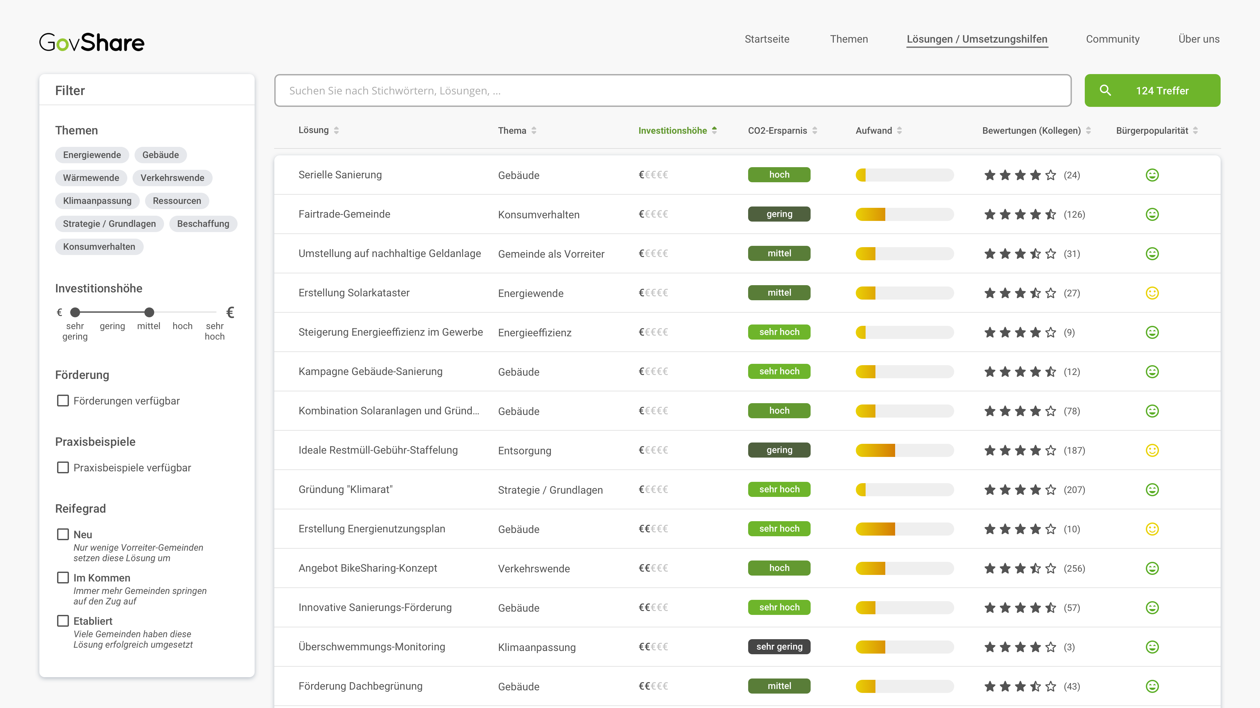Click the search magnifier icon in green button

[1105, 90]
